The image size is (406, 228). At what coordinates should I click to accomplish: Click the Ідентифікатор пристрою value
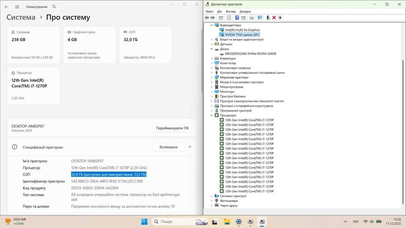pos(107,181)
